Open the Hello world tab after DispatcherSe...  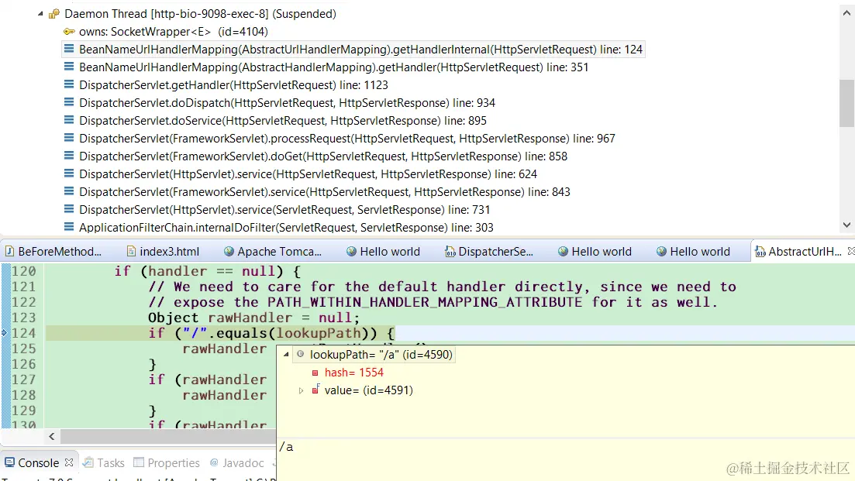(x=595, y=252)
